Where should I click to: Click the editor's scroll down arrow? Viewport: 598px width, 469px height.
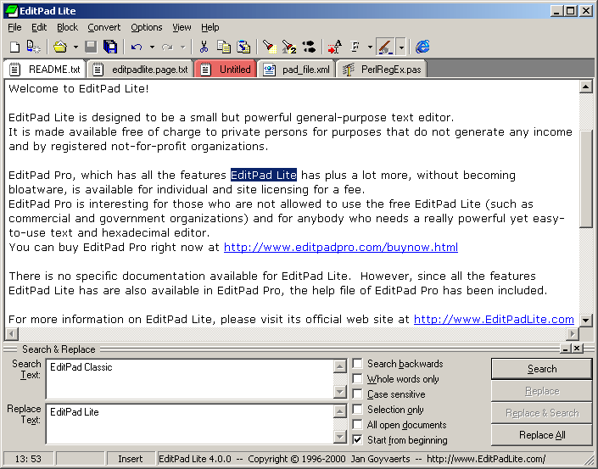(x=585, y=320)
